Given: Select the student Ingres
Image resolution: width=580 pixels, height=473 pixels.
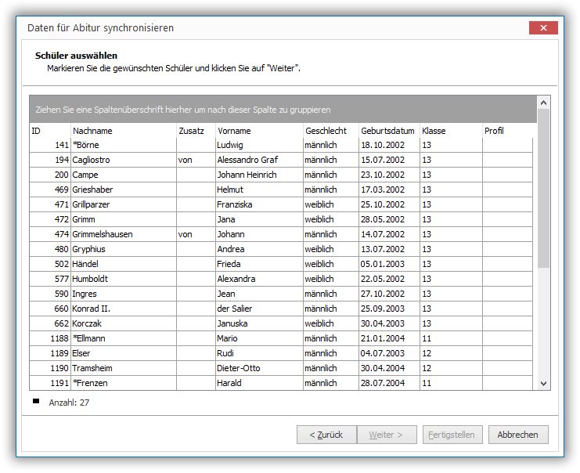Looking at the screenshot, I should [x=281, y=294].
